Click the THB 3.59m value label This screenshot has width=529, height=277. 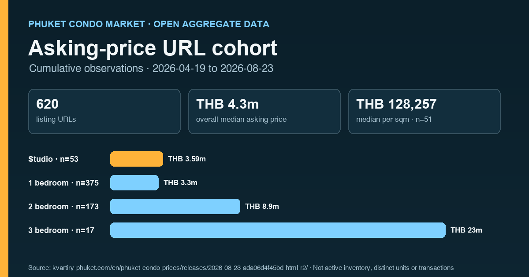point(187,159)
